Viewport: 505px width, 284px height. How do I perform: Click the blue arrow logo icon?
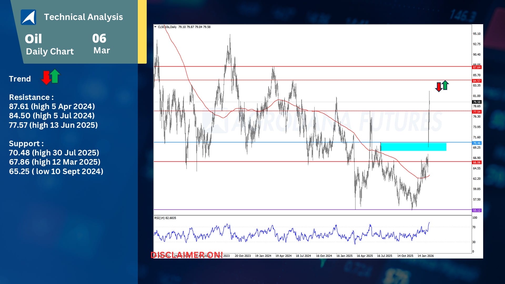28,17
